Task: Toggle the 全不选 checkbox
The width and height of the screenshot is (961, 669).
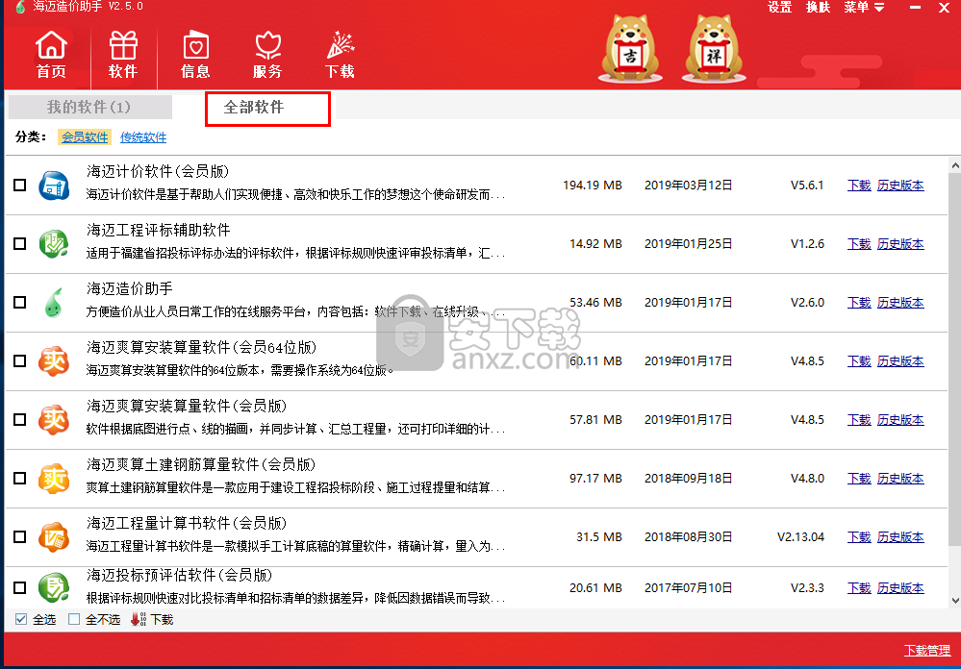Action: click(74, 619)
